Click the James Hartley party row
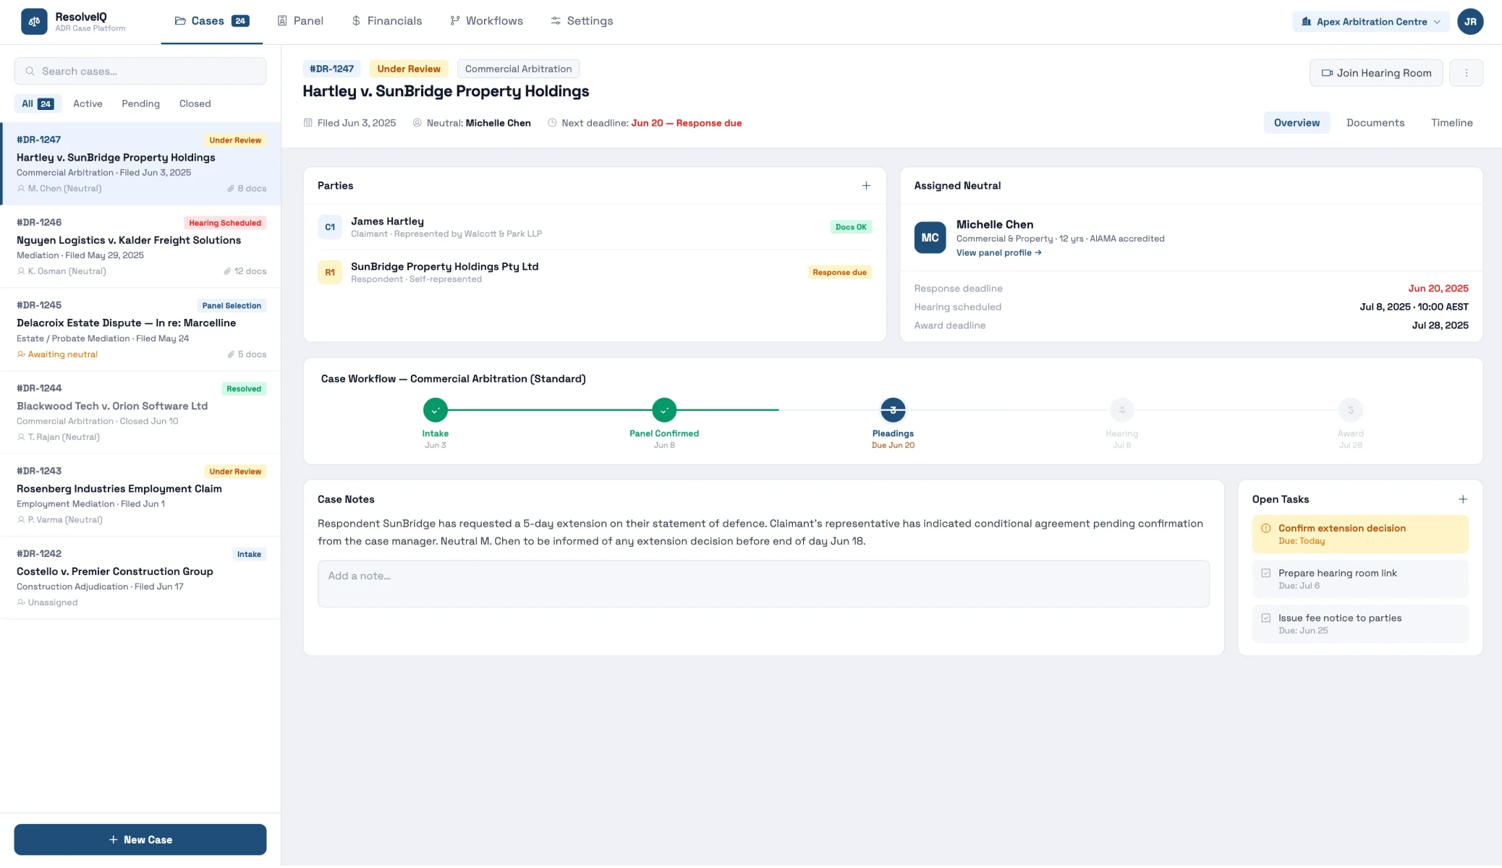 tap(595, 227)
